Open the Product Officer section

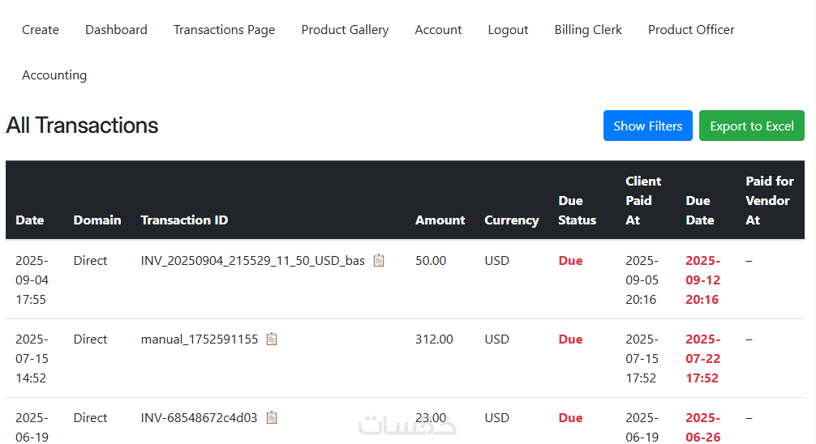(x=691, y=30)
